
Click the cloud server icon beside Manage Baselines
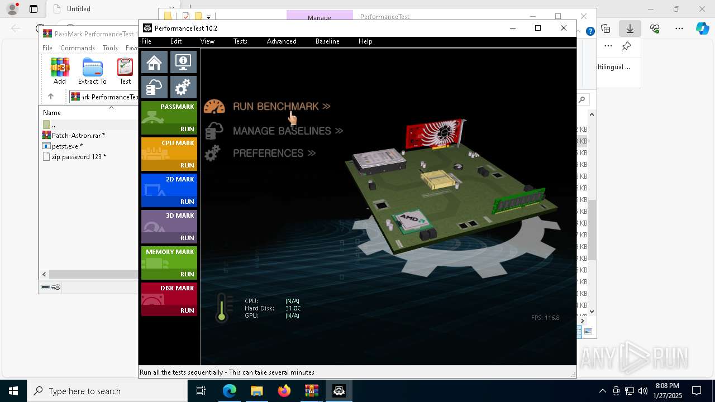coord(213,131)
